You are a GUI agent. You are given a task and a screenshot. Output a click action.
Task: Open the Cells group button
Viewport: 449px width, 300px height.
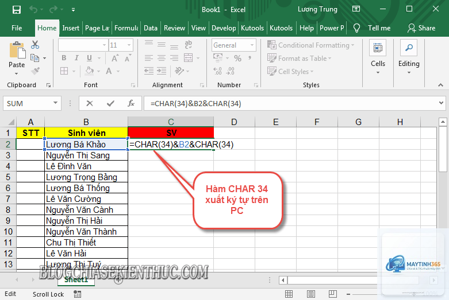[378, 57]
